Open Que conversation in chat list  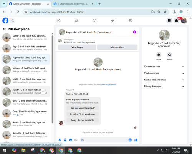26,113
